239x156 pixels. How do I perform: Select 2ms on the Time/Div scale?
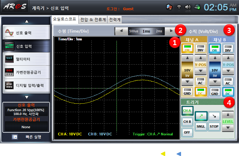pos(159,31)
